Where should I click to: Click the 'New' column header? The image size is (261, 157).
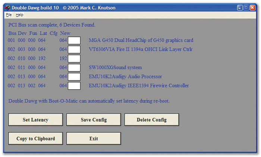65,33
